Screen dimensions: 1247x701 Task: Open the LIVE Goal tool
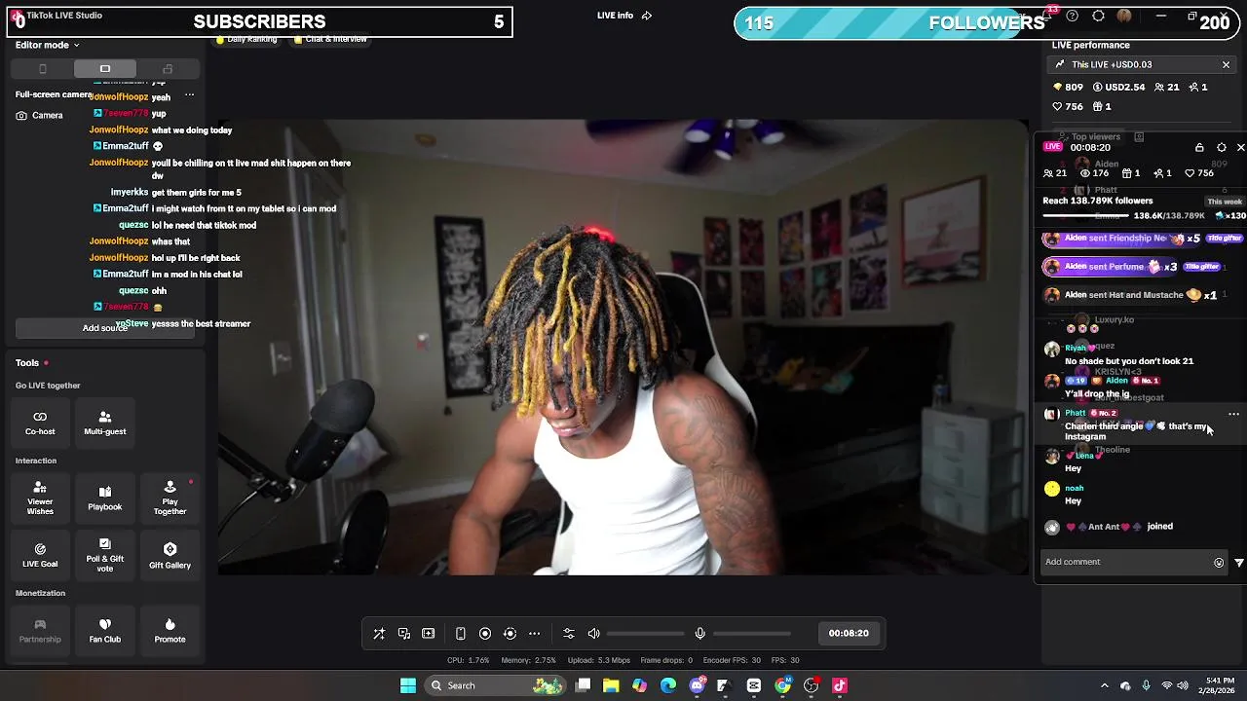pos(40,555)
